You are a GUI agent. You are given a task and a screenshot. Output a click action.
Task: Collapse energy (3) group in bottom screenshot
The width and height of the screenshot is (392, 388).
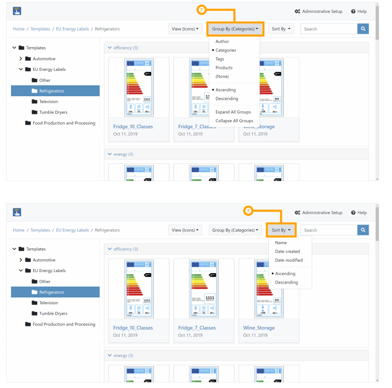(109, 355)
